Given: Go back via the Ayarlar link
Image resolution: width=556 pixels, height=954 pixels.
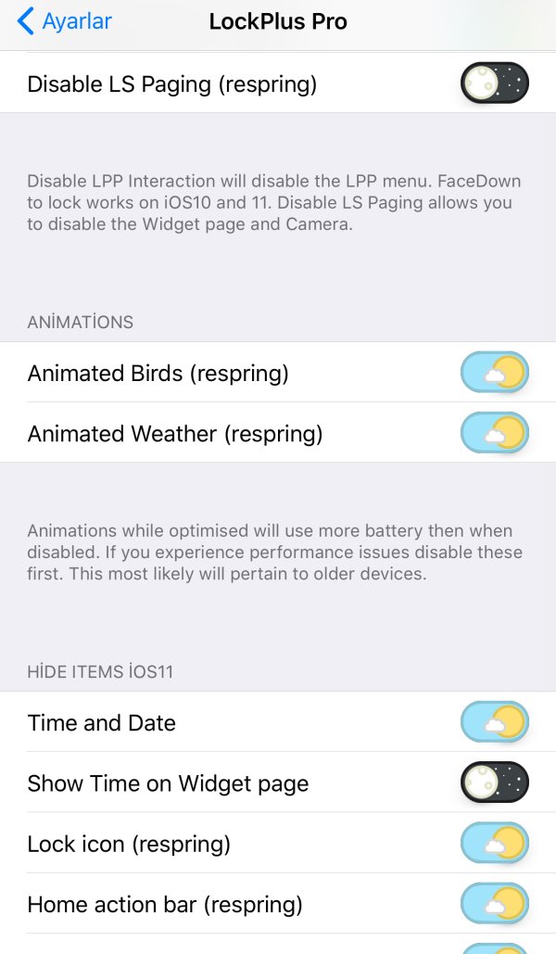Looking at the screenshot, I should [x=78, y=20].
